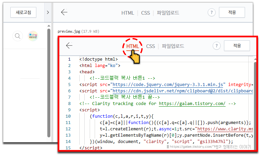This screenshot has height=155, width=260.
Task: Click the living blog logo thumbnail
Action: coord(33,36)
